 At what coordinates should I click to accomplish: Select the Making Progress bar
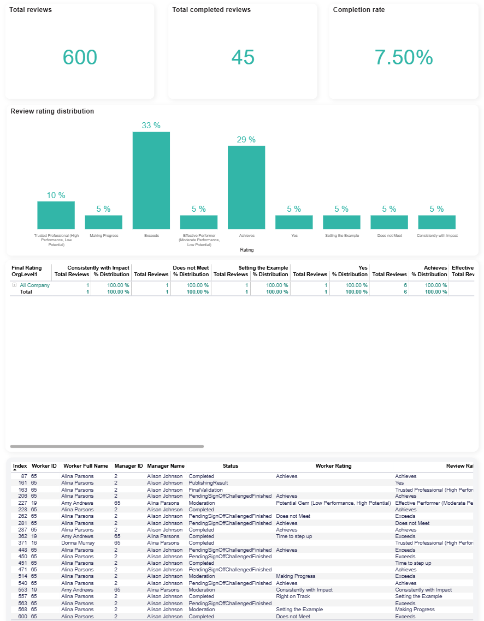pyautogui.click(x=103, y=222)
